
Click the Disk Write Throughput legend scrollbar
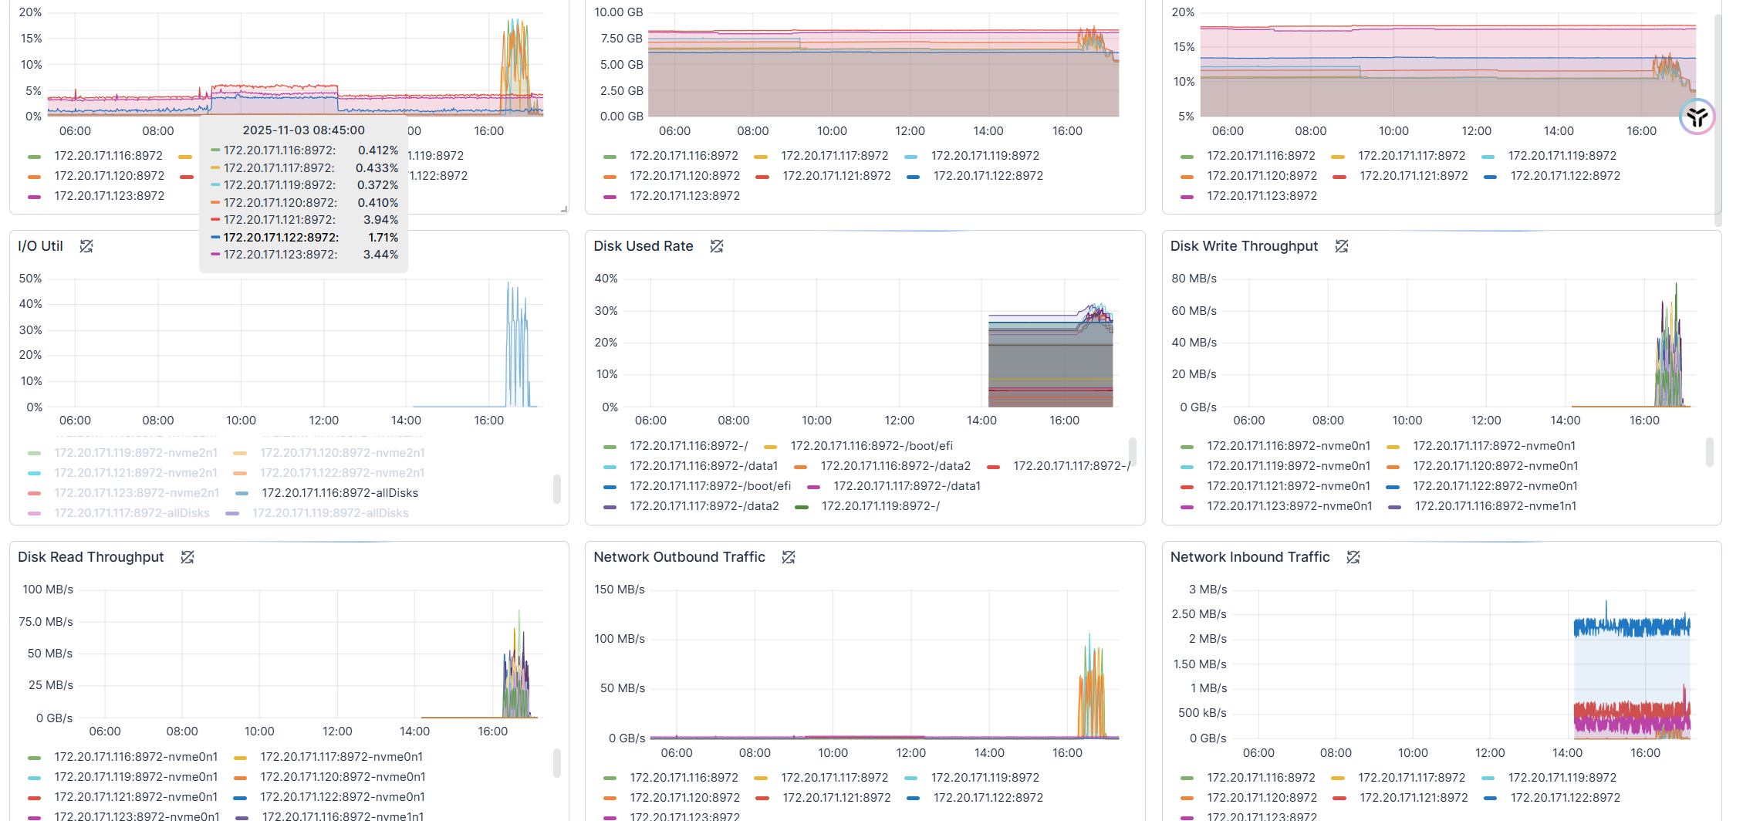[1709, 452]
